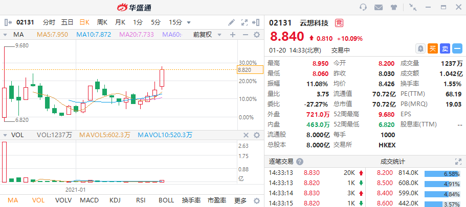Viewport: 466px width, 207px height.
Task: Select the 周K weekly candlestick tab
Action: [102, 22]
